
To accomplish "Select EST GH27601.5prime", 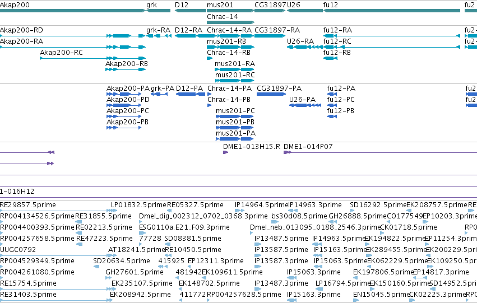I will coord(135,273).
